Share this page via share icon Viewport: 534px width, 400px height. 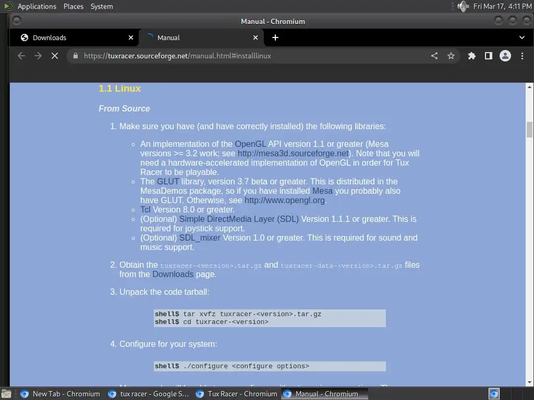[434, 56]
